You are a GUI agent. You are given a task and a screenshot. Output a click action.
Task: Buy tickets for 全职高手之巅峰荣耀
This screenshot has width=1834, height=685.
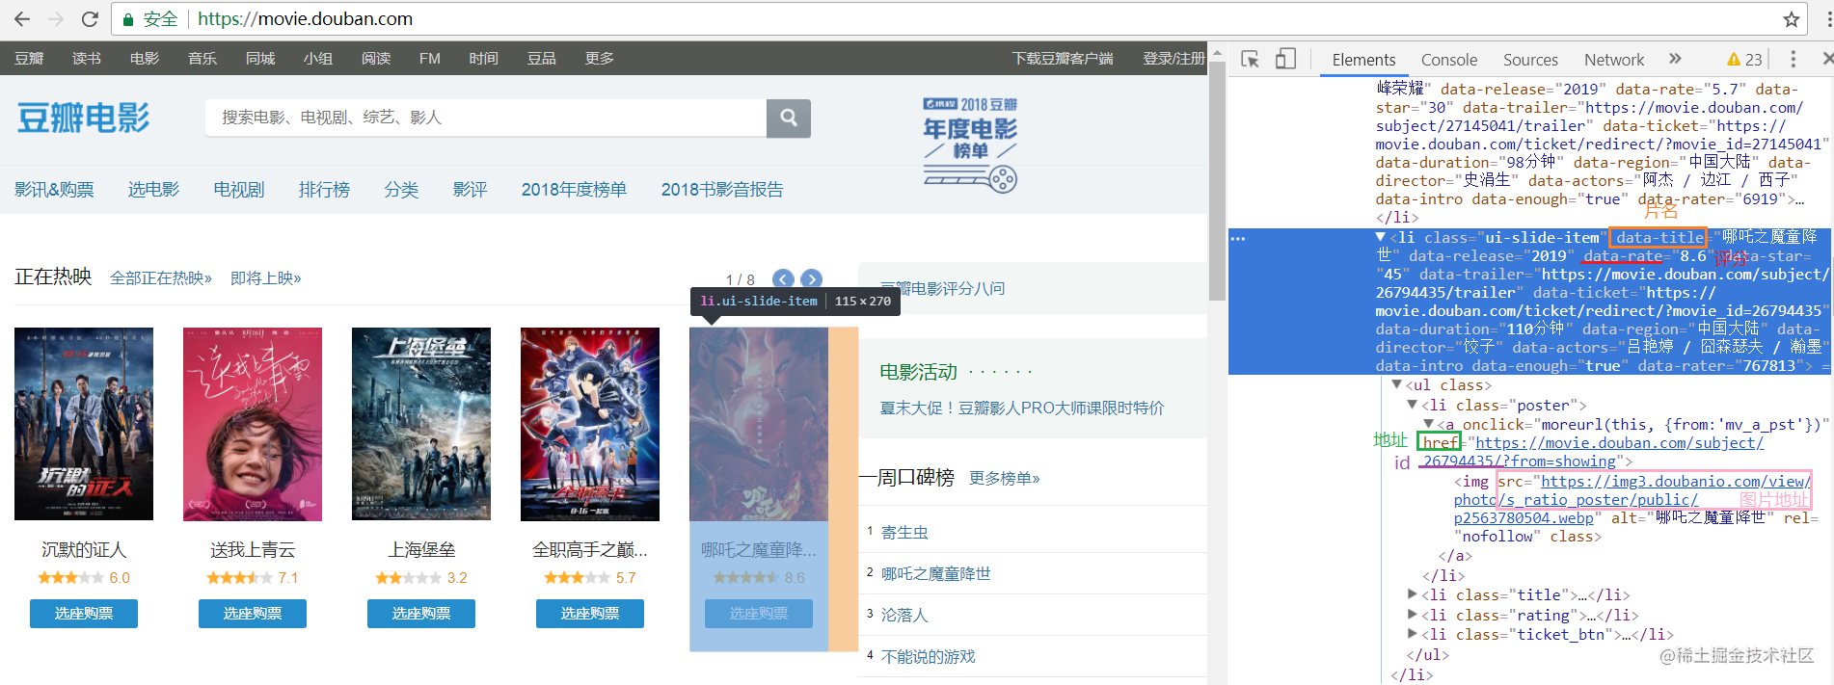590,614
